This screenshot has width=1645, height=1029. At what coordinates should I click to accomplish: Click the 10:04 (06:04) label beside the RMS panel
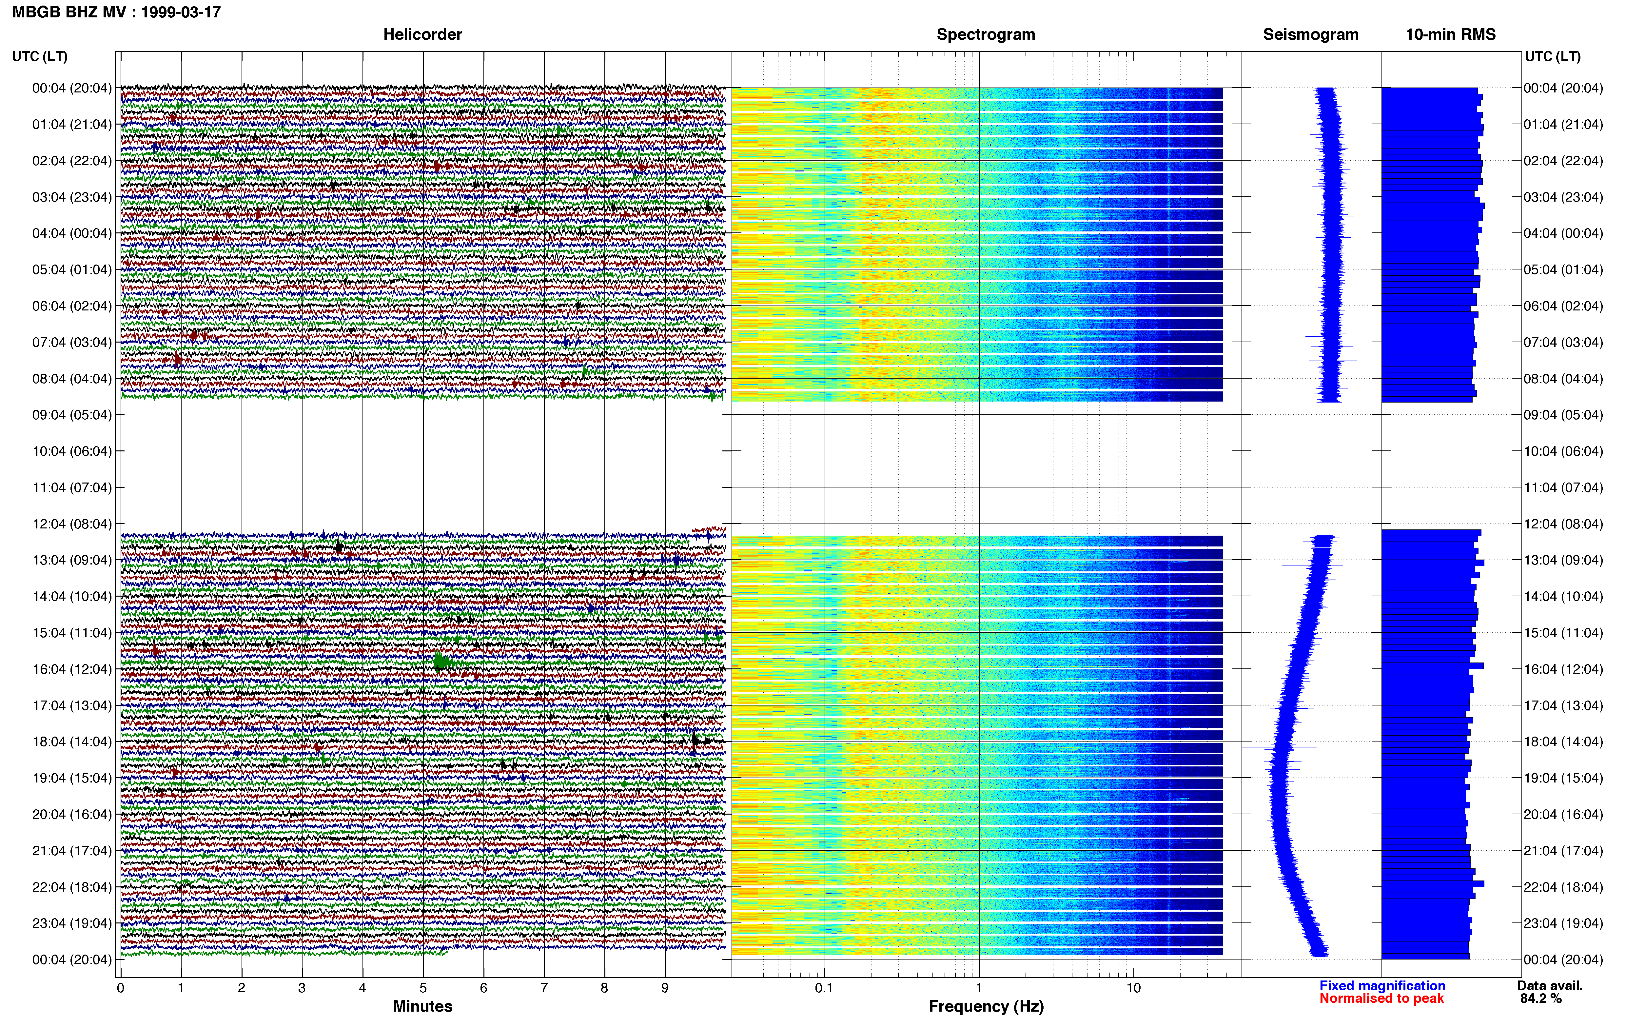point(1563,451)
